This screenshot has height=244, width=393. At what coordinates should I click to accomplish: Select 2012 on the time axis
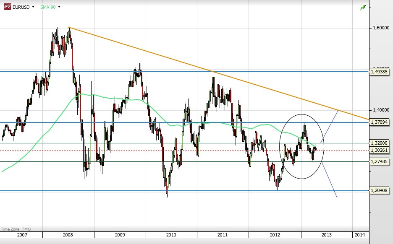[x=275, y=235]
